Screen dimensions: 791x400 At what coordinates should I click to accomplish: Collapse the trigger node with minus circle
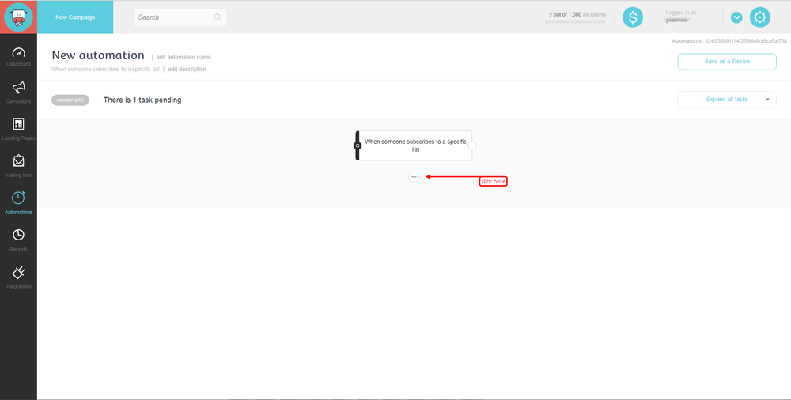tap(472, 145)
